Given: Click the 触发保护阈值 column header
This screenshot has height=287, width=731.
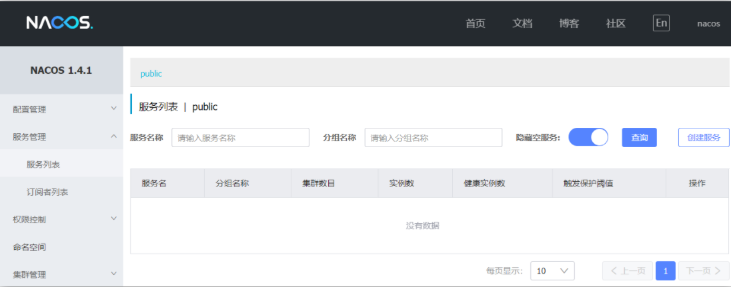Looking at the screenshot, I should coord(609,183).
